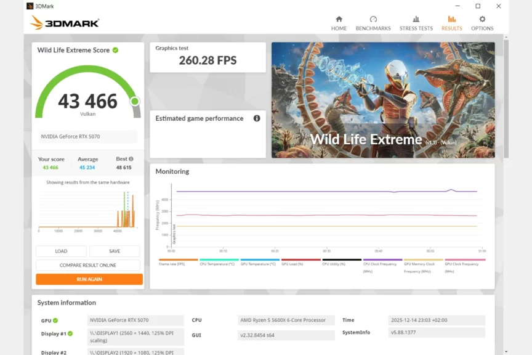Toggle the Frame rate (FPS) legend series
532x355 pixels.
(178, 264)
